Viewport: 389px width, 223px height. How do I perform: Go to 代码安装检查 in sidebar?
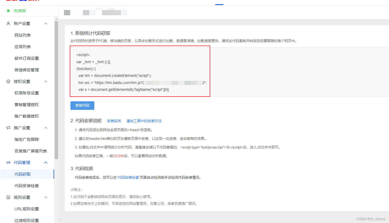coord(26,186)
